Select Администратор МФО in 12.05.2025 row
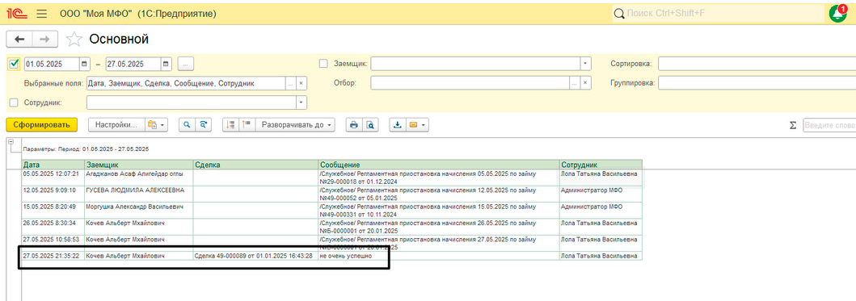The width and height of the screenshot is (856, 301). (601, 194)
